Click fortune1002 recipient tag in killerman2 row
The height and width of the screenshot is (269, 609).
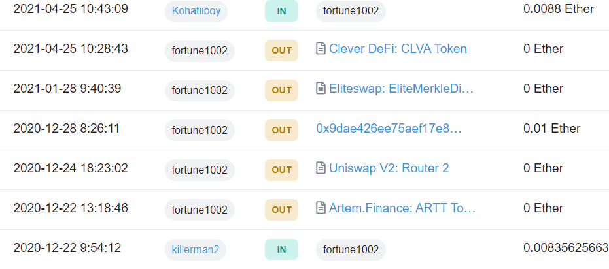point(351,249)
